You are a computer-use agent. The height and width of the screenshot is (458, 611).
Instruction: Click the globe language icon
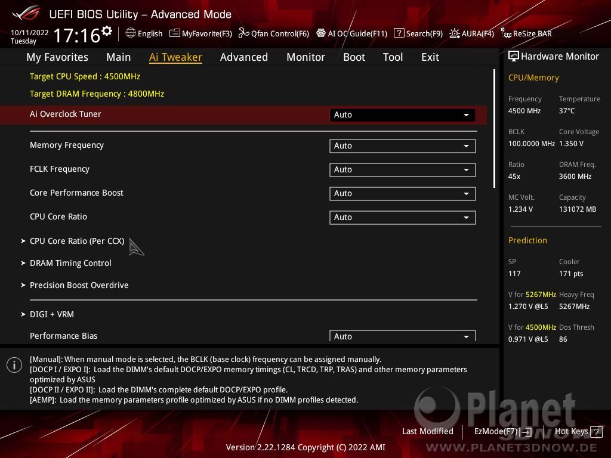pos(131,33)
